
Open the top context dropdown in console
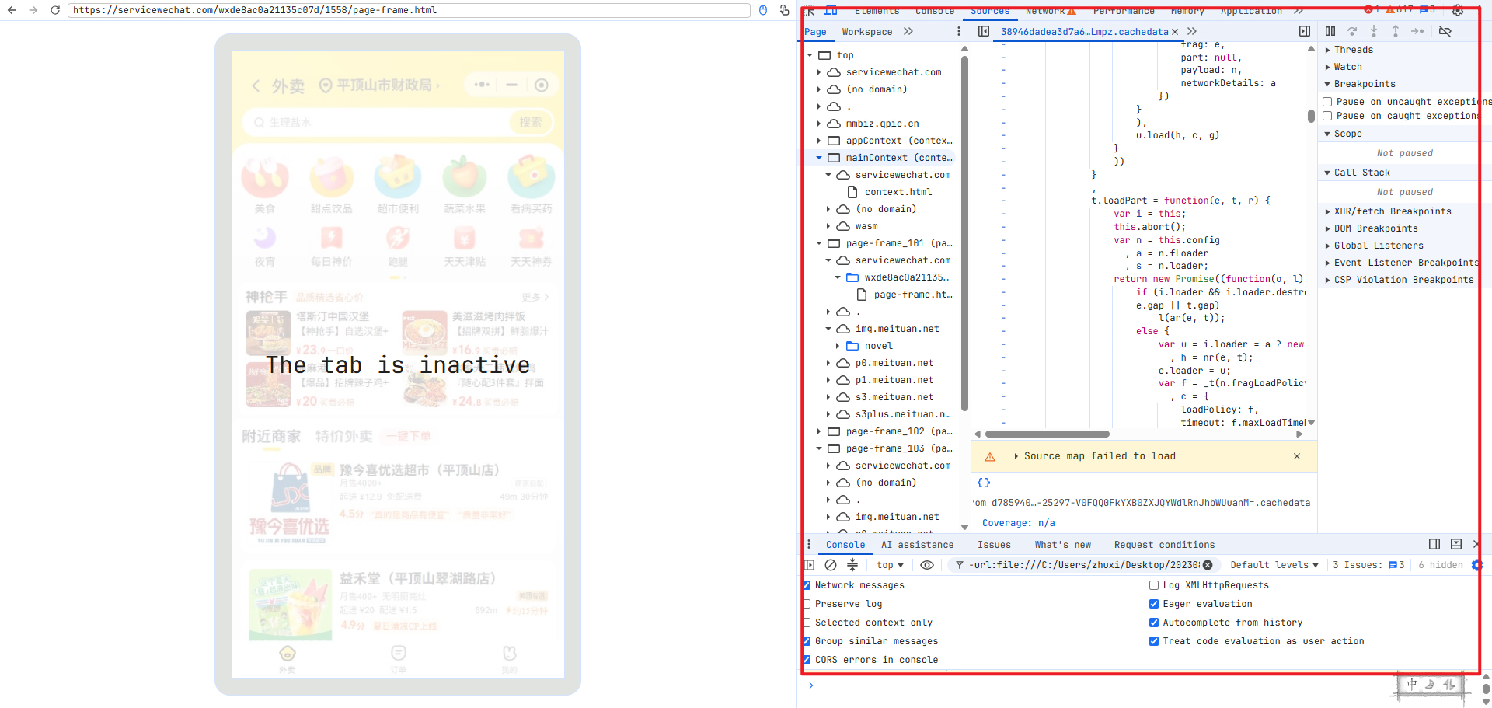890,565
